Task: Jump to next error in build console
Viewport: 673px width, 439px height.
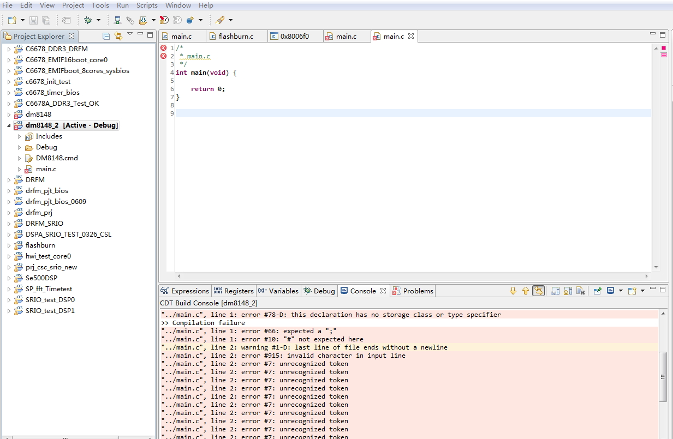Action: [x=513, y=291]
